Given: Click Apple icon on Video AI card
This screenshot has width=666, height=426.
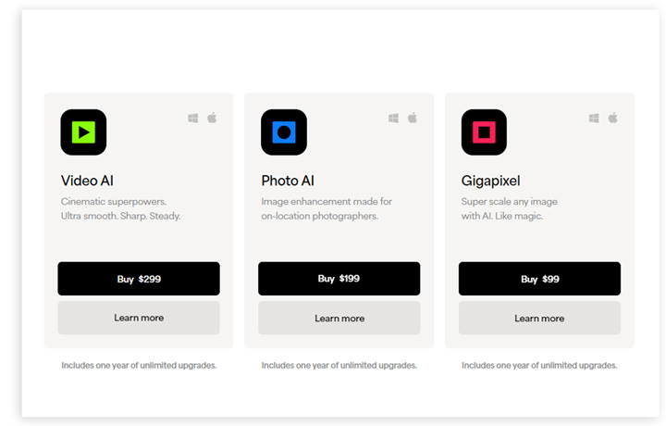Looking at the screenshot, I should [x=212, y=119].
